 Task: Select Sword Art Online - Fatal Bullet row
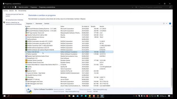69,73
